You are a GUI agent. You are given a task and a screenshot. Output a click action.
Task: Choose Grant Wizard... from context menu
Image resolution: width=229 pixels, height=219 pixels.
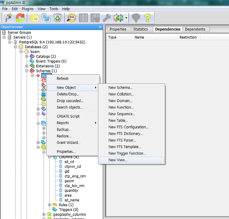pos(73,143)
